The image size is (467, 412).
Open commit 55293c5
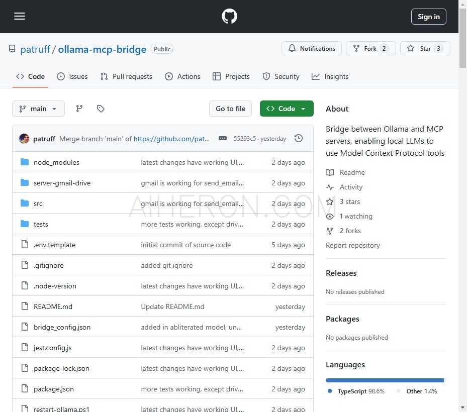pos(244,139)
